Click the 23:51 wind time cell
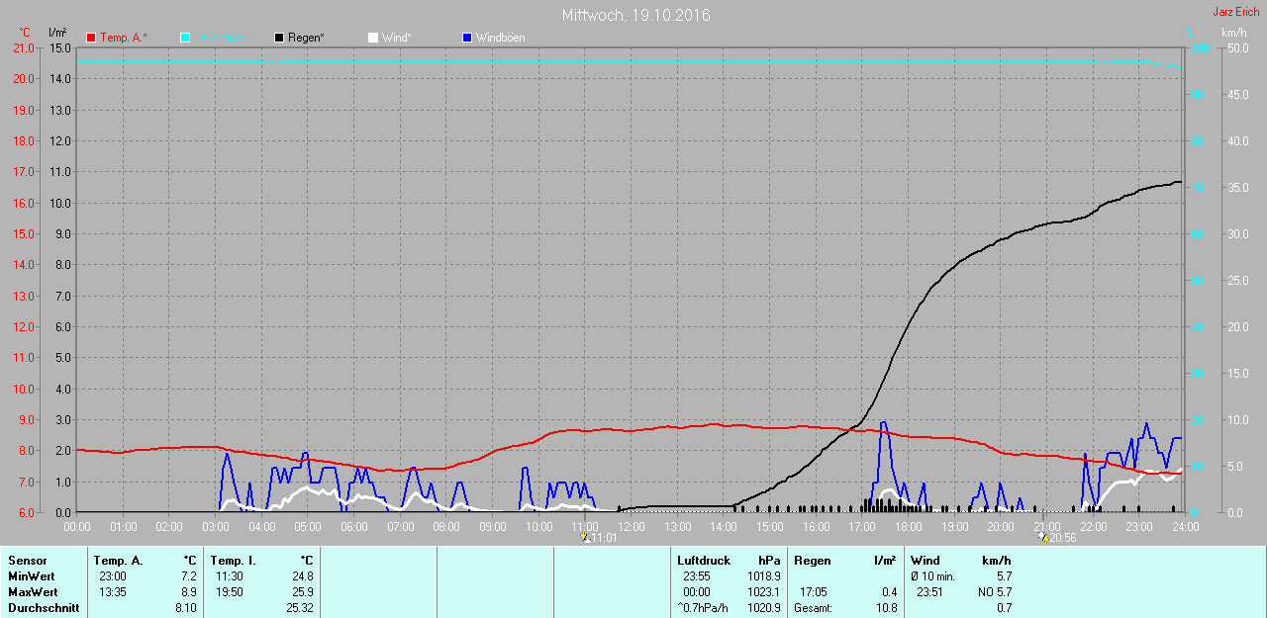The width and height of the screenshot is (1267, 618). click(x=929, y=592)
